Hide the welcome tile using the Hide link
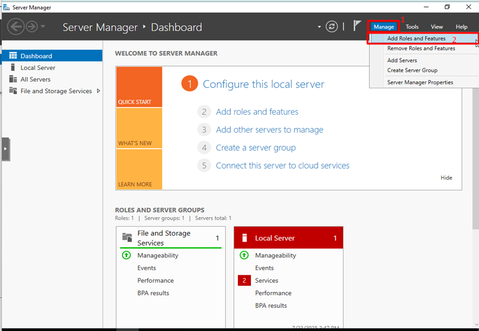 pos(446,177)
